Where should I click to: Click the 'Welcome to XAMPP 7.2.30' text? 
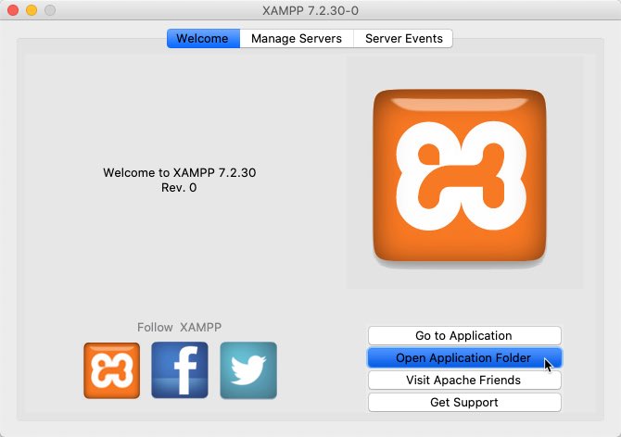click(x=180, y=172)
